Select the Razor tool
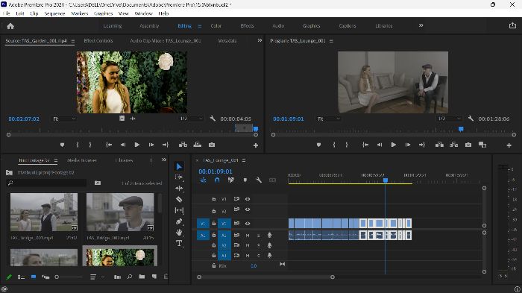 tap(179, 200)
